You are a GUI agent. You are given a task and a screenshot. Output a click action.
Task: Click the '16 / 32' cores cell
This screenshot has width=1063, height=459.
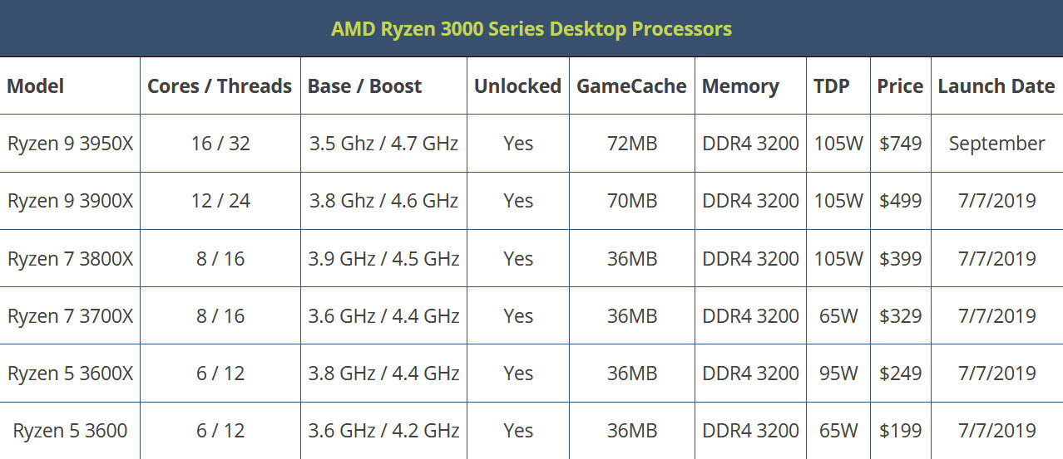click(x=220, y=144)
